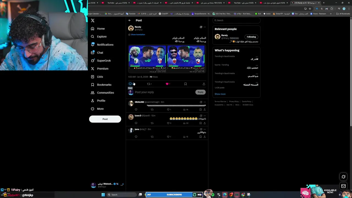The image size is (352, 198).
Task: Click the back arrow next to Post
Action: [130, 20]
